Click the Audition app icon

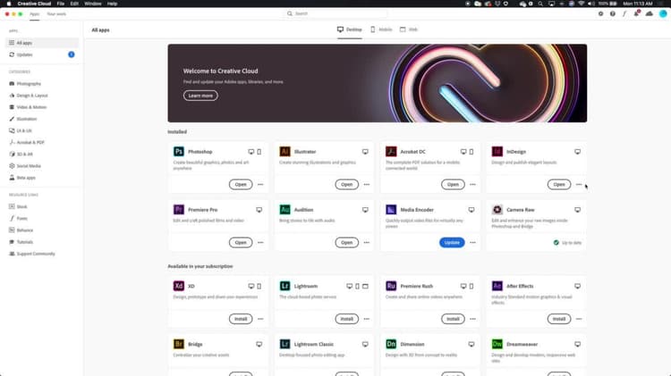[285, 210]
